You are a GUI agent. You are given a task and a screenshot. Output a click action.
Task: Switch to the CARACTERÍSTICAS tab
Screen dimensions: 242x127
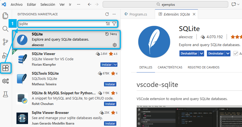tap(170, 67)
